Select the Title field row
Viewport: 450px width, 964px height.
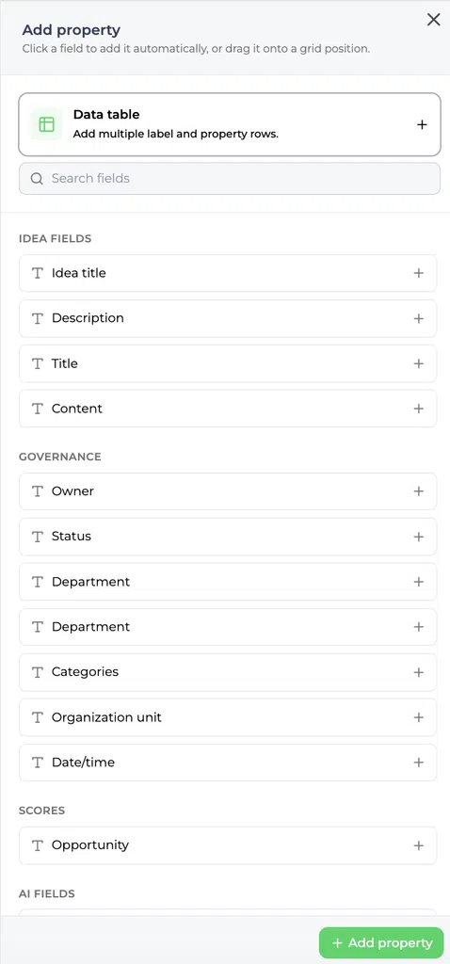(x=228, y=363)
